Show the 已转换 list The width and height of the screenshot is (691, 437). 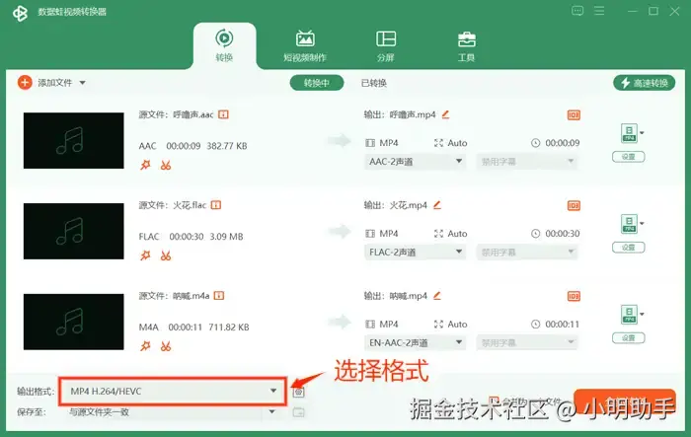pos(374,83)
